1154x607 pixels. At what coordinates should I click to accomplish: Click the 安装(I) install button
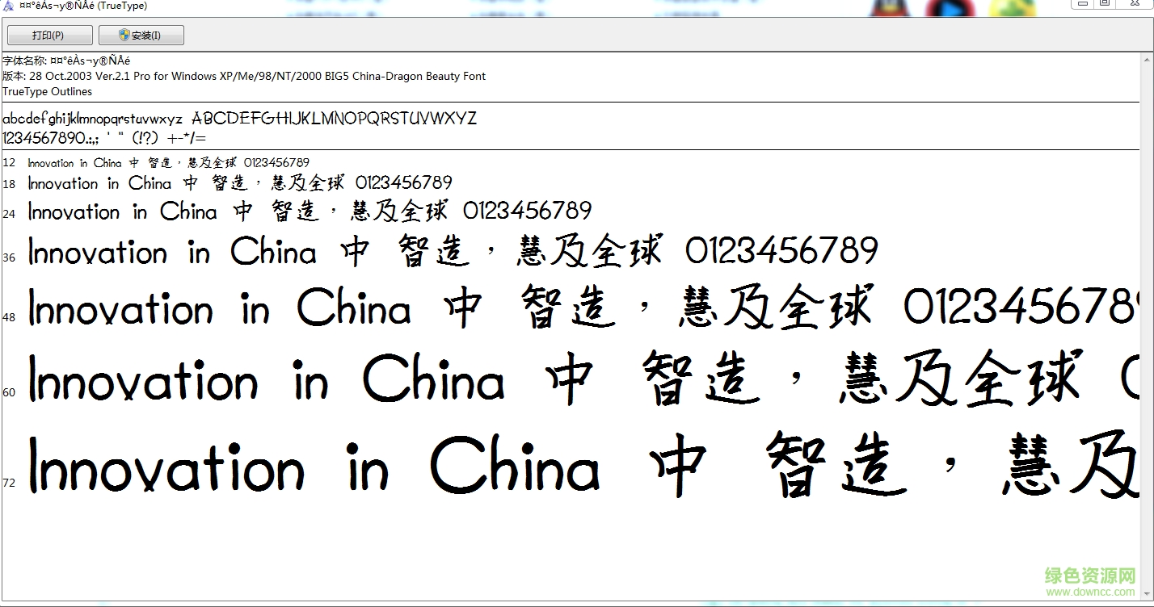[141, 36]
